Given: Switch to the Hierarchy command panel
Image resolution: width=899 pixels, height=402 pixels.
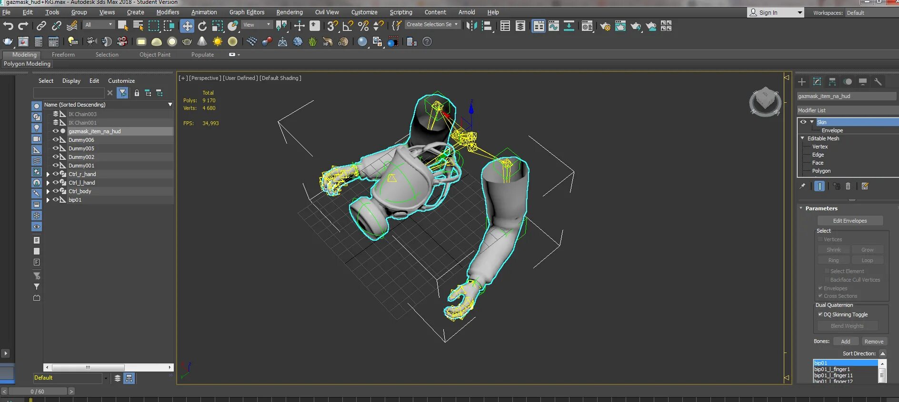Looking at the screenshot, I should pyautogui.click(x=832, y=82).
